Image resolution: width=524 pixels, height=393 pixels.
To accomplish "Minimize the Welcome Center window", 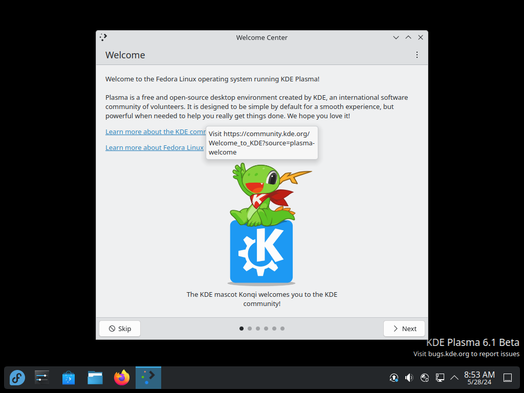I will [396, 37].
